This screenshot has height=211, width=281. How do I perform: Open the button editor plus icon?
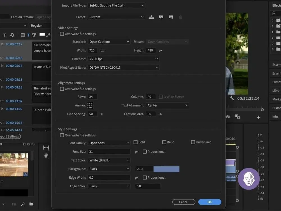coord(259,117)
